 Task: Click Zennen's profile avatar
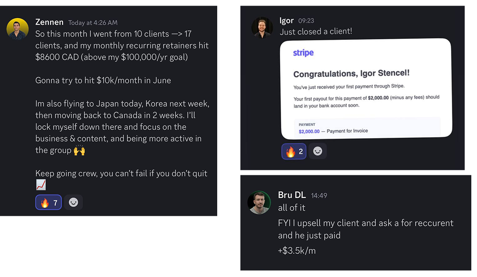coord(18,29)
